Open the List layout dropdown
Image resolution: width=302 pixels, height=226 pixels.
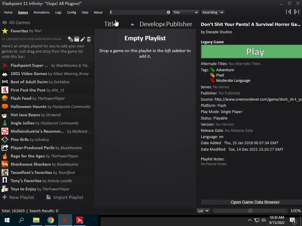203,211
